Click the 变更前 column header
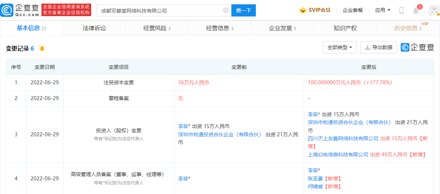Image resolution: width=440 pixels, height=194 pixels. point(239,67)
